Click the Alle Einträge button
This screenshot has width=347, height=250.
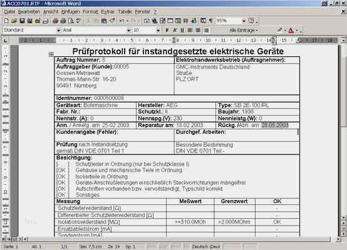(244, 30)
